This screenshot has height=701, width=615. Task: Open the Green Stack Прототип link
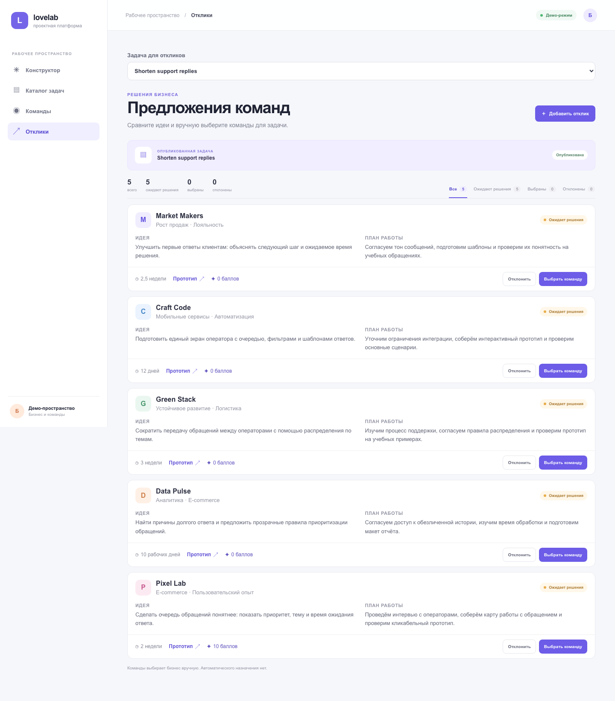[x=184, y=463]
